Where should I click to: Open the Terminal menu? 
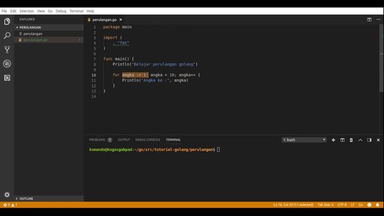76,11
